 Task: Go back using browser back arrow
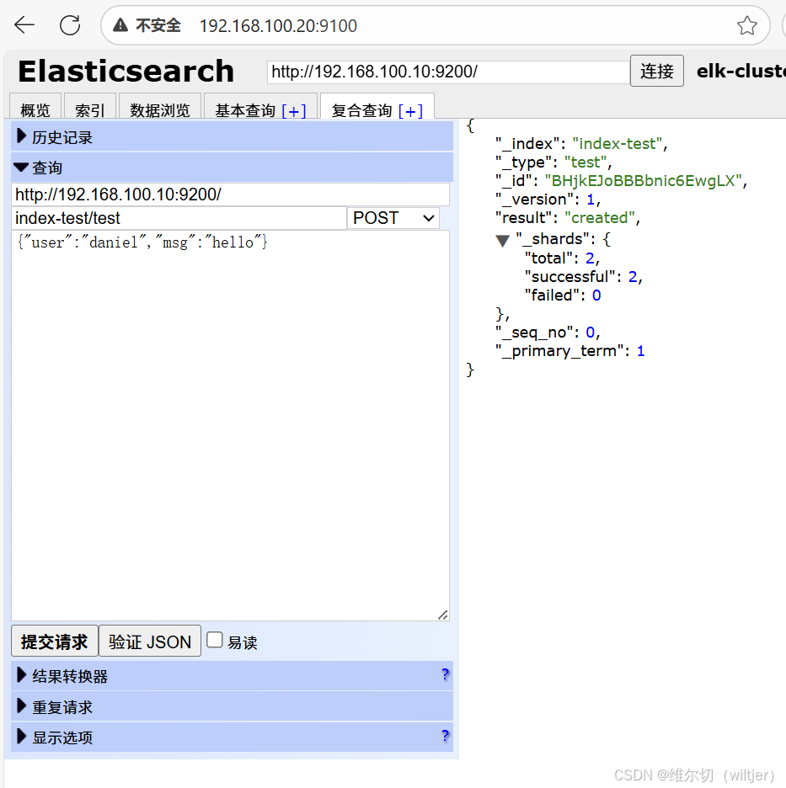pos(24,24)
